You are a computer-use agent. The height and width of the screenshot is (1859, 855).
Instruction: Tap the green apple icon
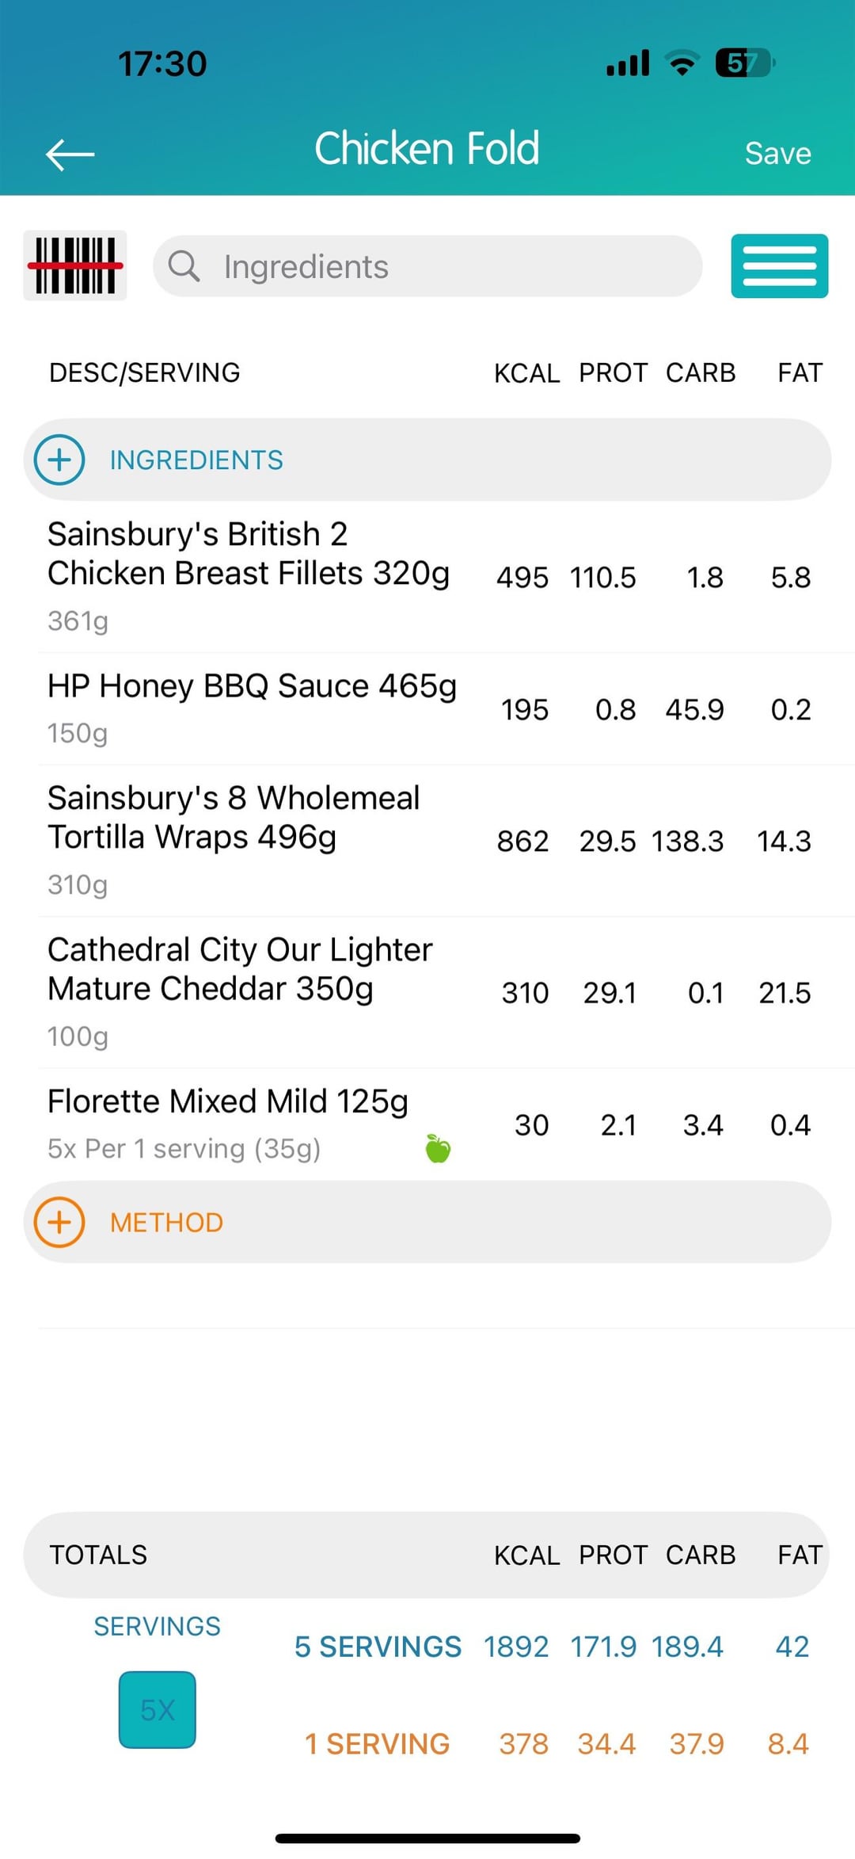point(438,1148)
